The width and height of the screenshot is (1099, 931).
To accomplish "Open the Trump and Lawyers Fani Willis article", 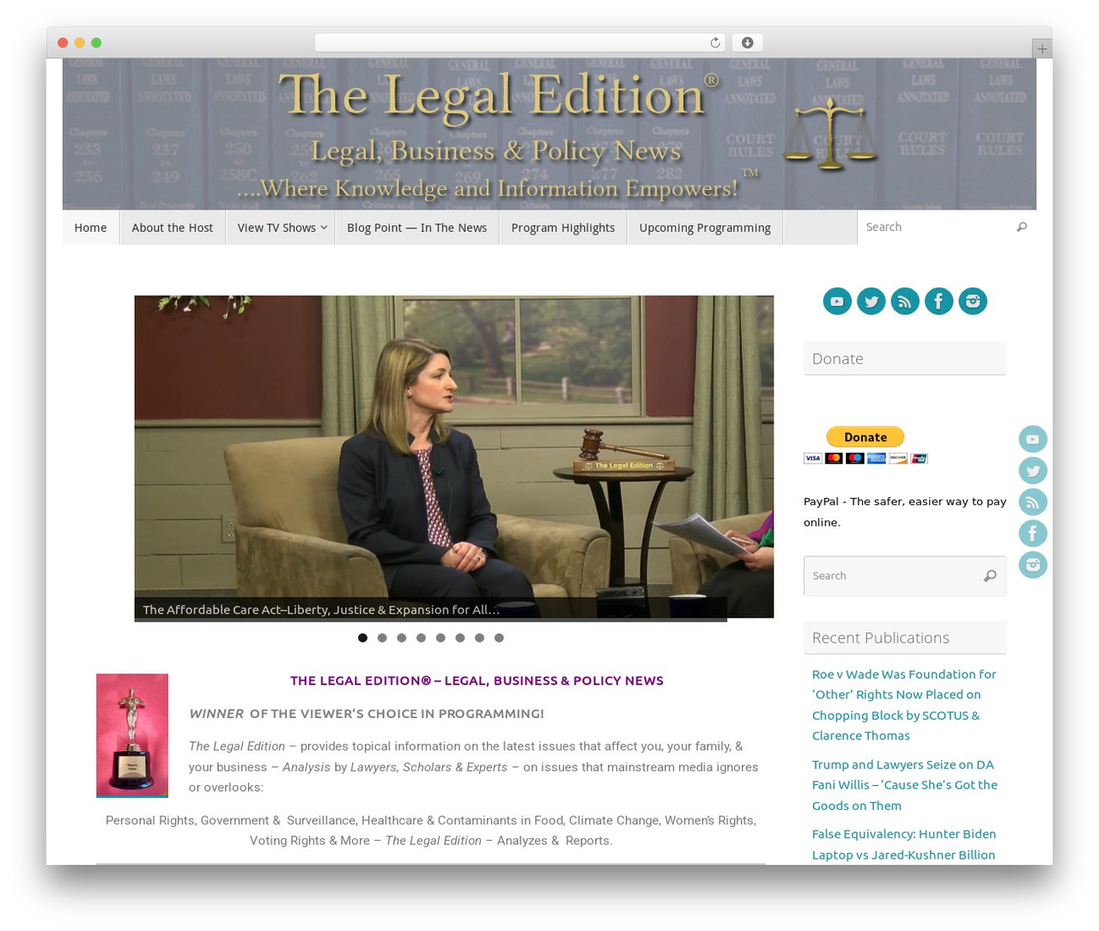I will point(904,785).
